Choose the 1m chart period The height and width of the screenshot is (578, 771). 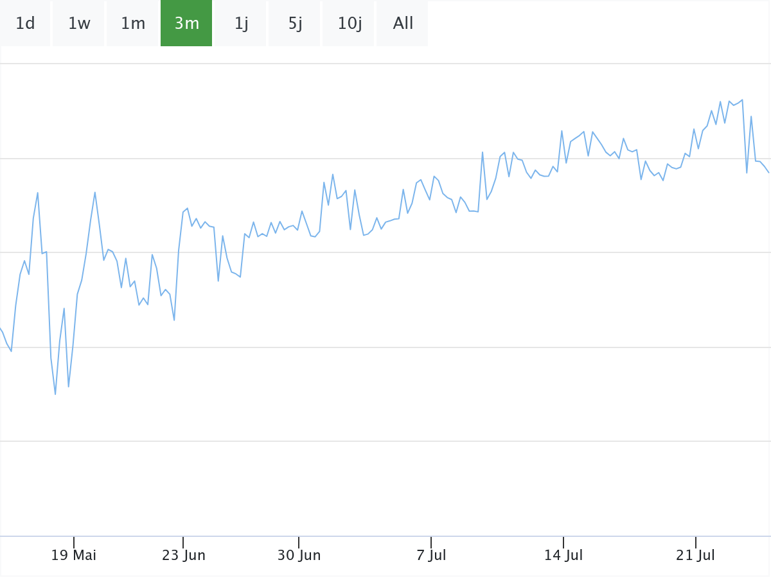click(x=133, y=24)
